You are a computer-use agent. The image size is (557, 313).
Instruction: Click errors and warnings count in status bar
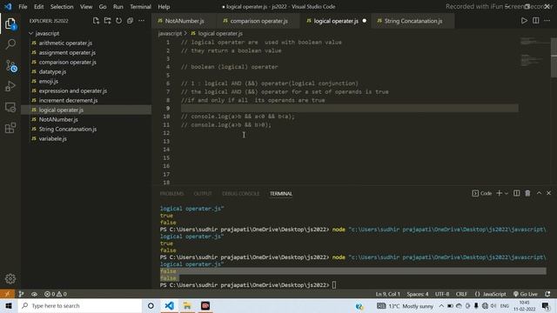(x=56, y=294)
